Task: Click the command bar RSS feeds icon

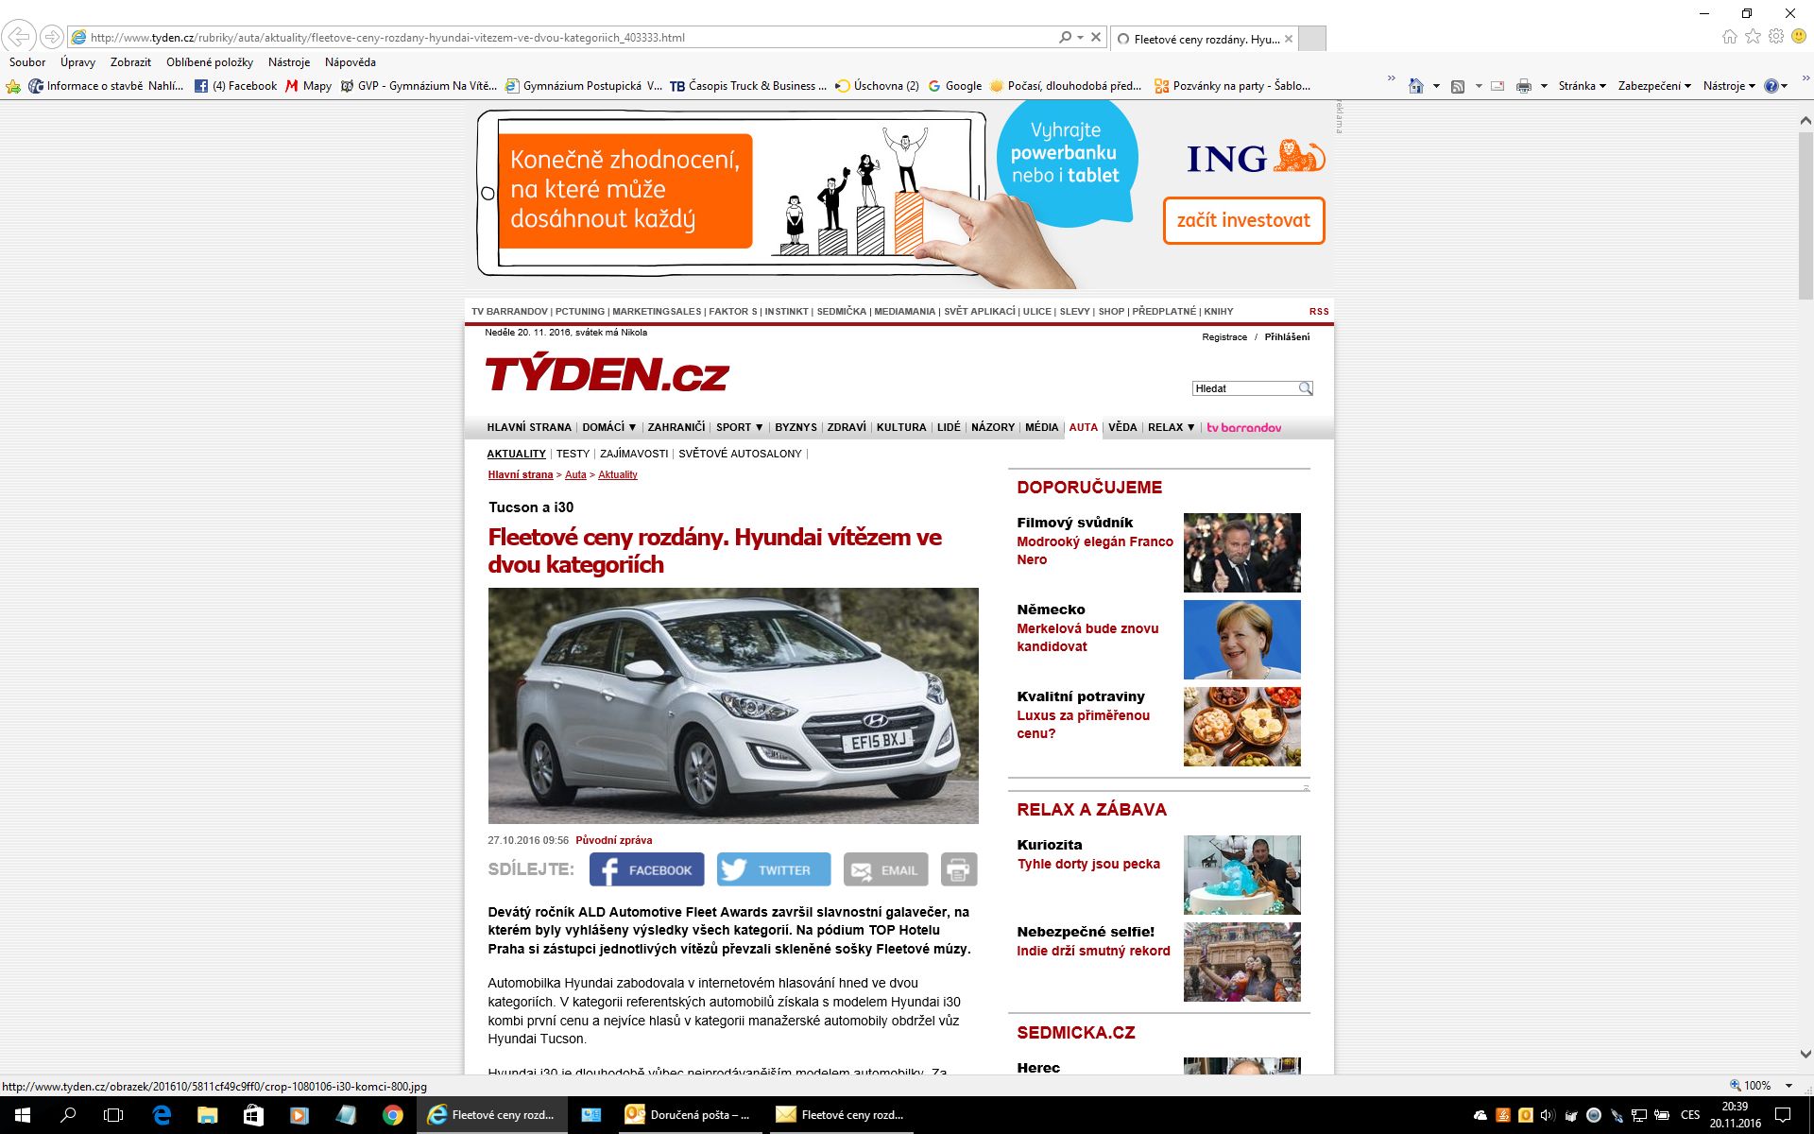Action: click(1458, 86)
